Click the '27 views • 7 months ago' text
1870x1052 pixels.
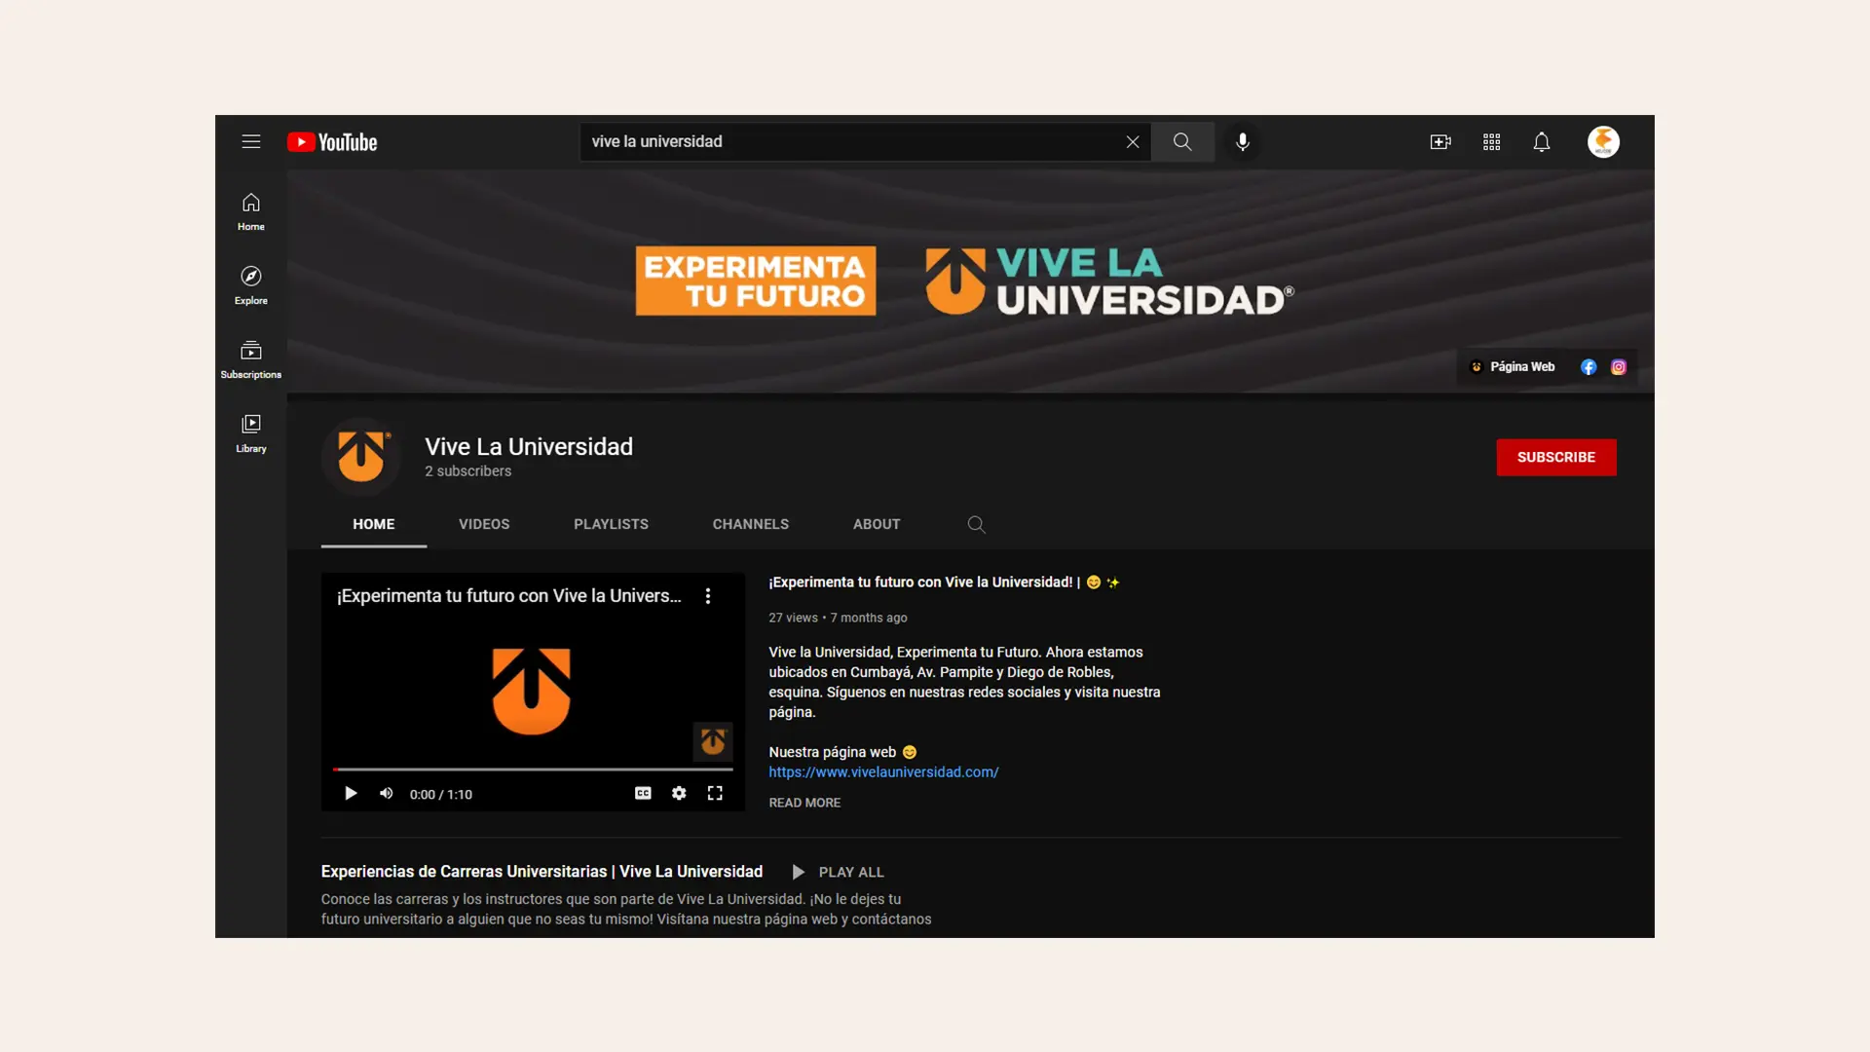pyautogui.click(x=838, y=619)
